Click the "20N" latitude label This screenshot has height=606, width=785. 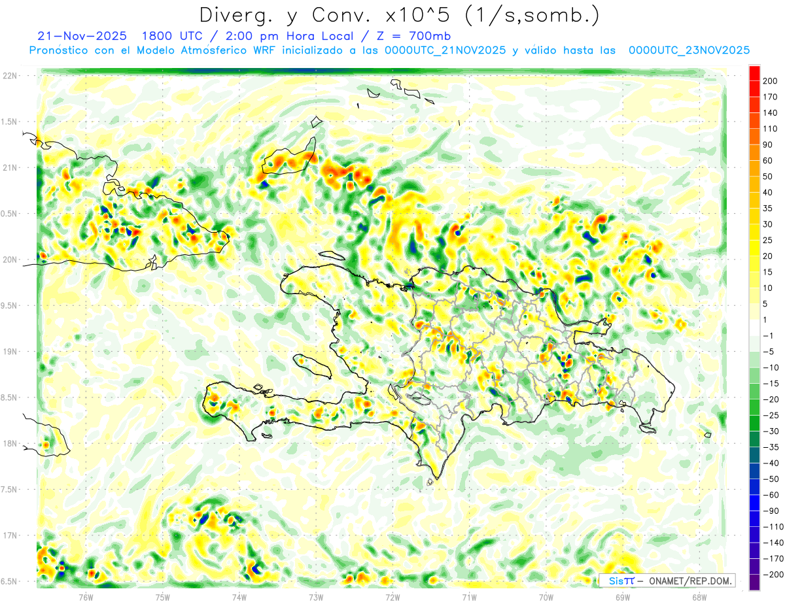point(10,260)
